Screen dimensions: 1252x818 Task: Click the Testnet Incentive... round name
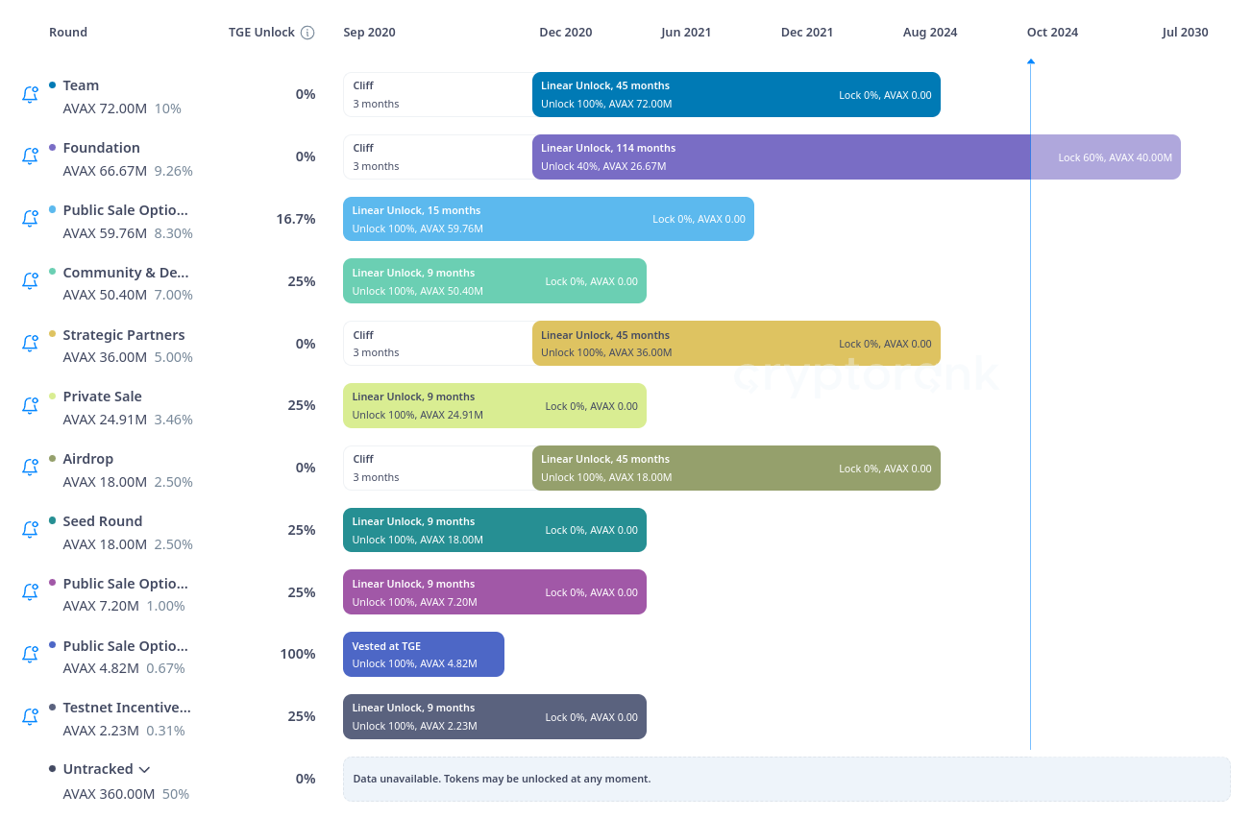tap(127, 708)
